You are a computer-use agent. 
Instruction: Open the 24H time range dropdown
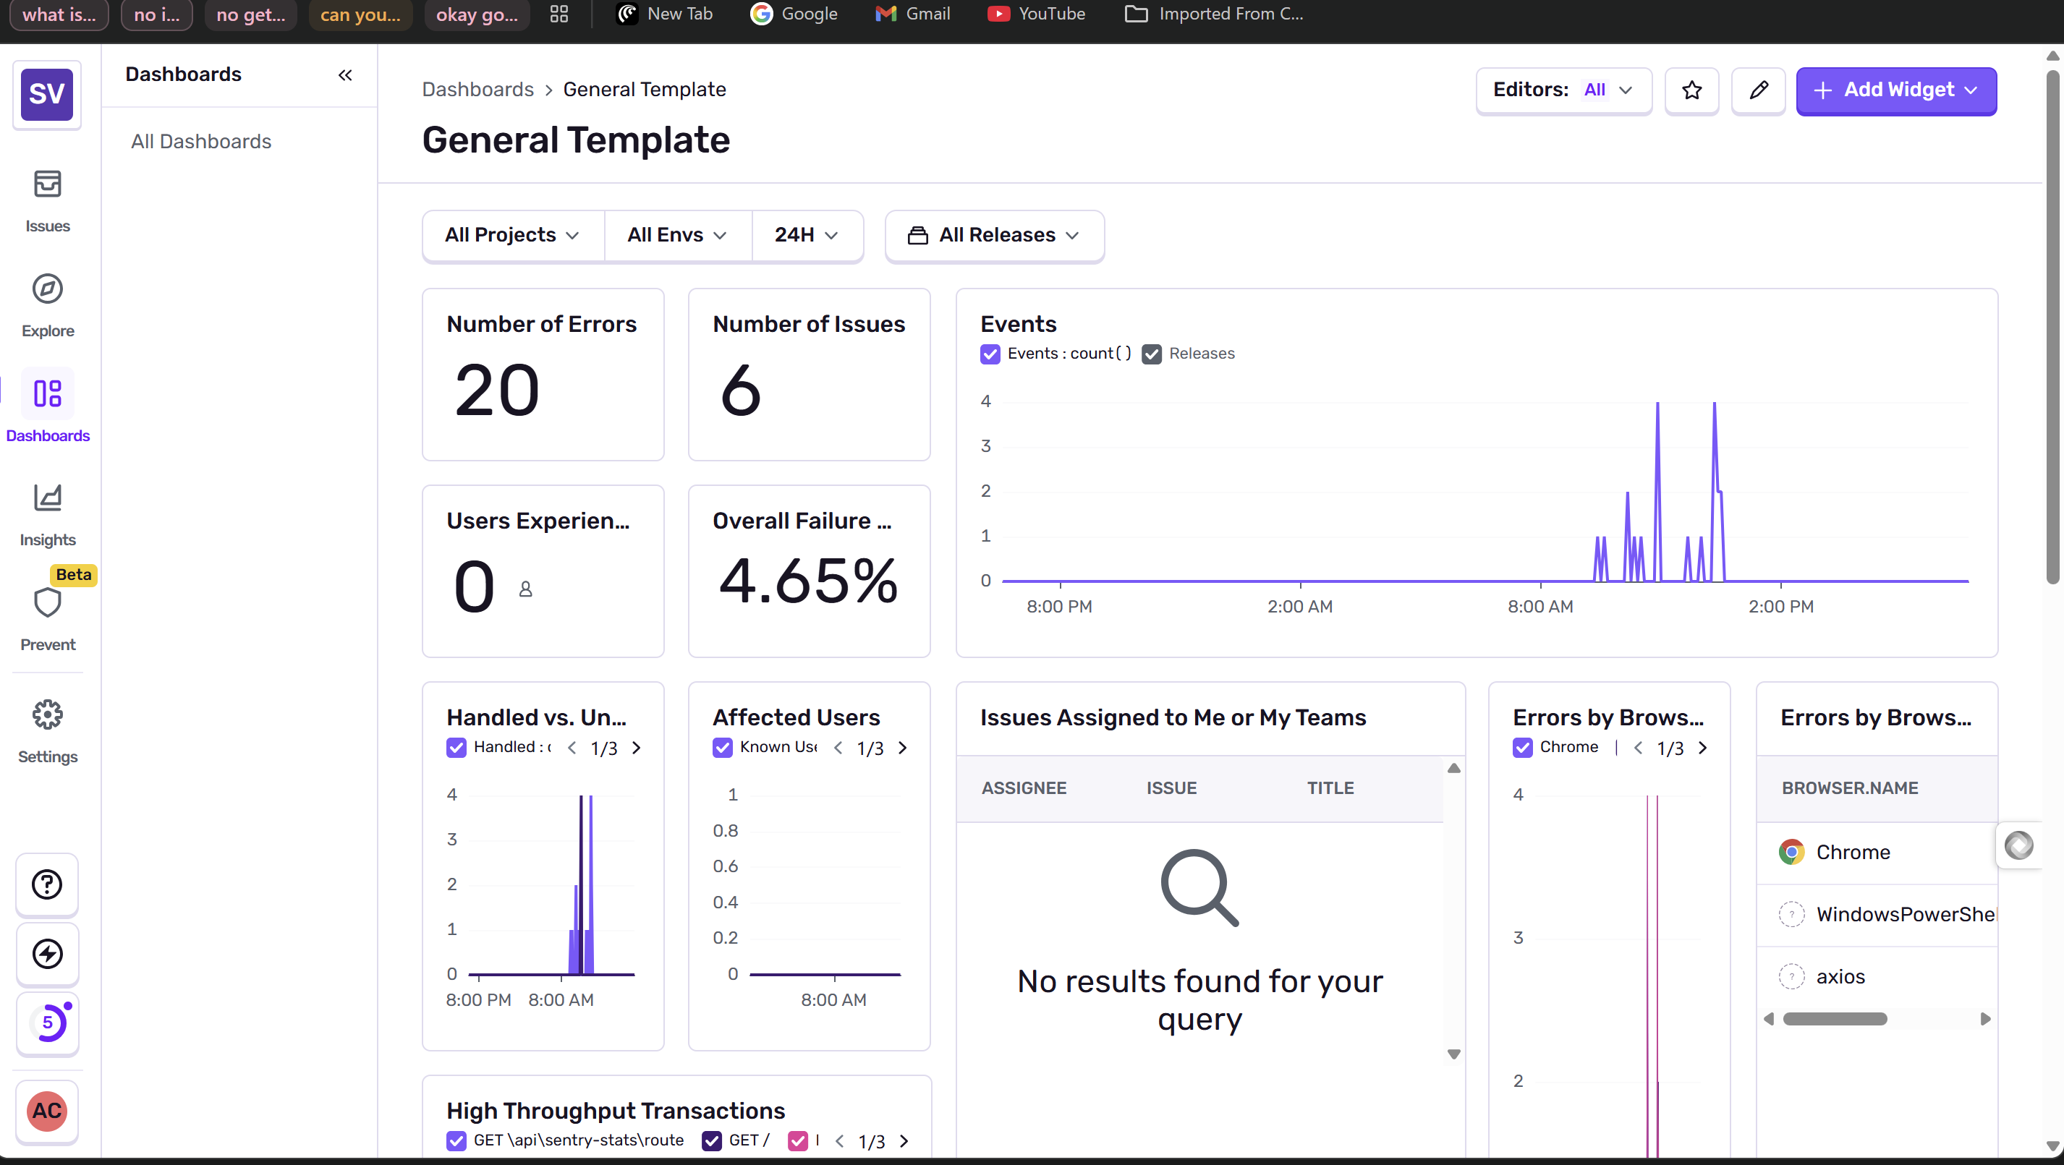click(x=806, y=236)
